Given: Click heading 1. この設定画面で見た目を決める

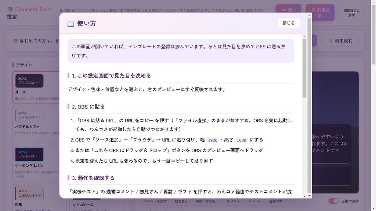Looking at the screenshot, I should tap(112, 75).
